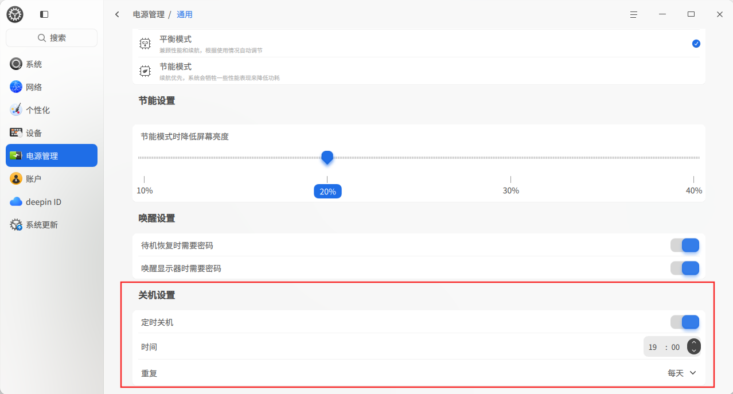Set brightness reduction to 40%

pos(694,190)
